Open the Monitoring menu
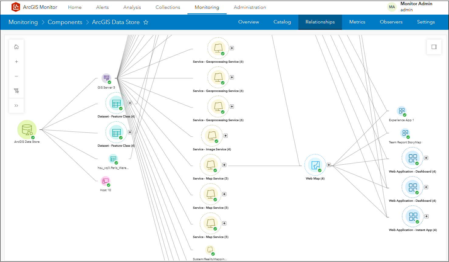 207,7
